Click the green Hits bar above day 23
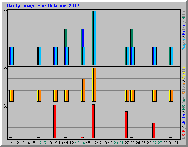The height and width of the screenshot is (147, 188). (x=132, y=38)
